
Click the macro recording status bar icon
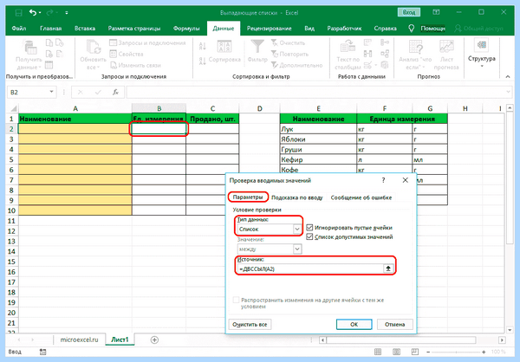(x=42, y=352)
